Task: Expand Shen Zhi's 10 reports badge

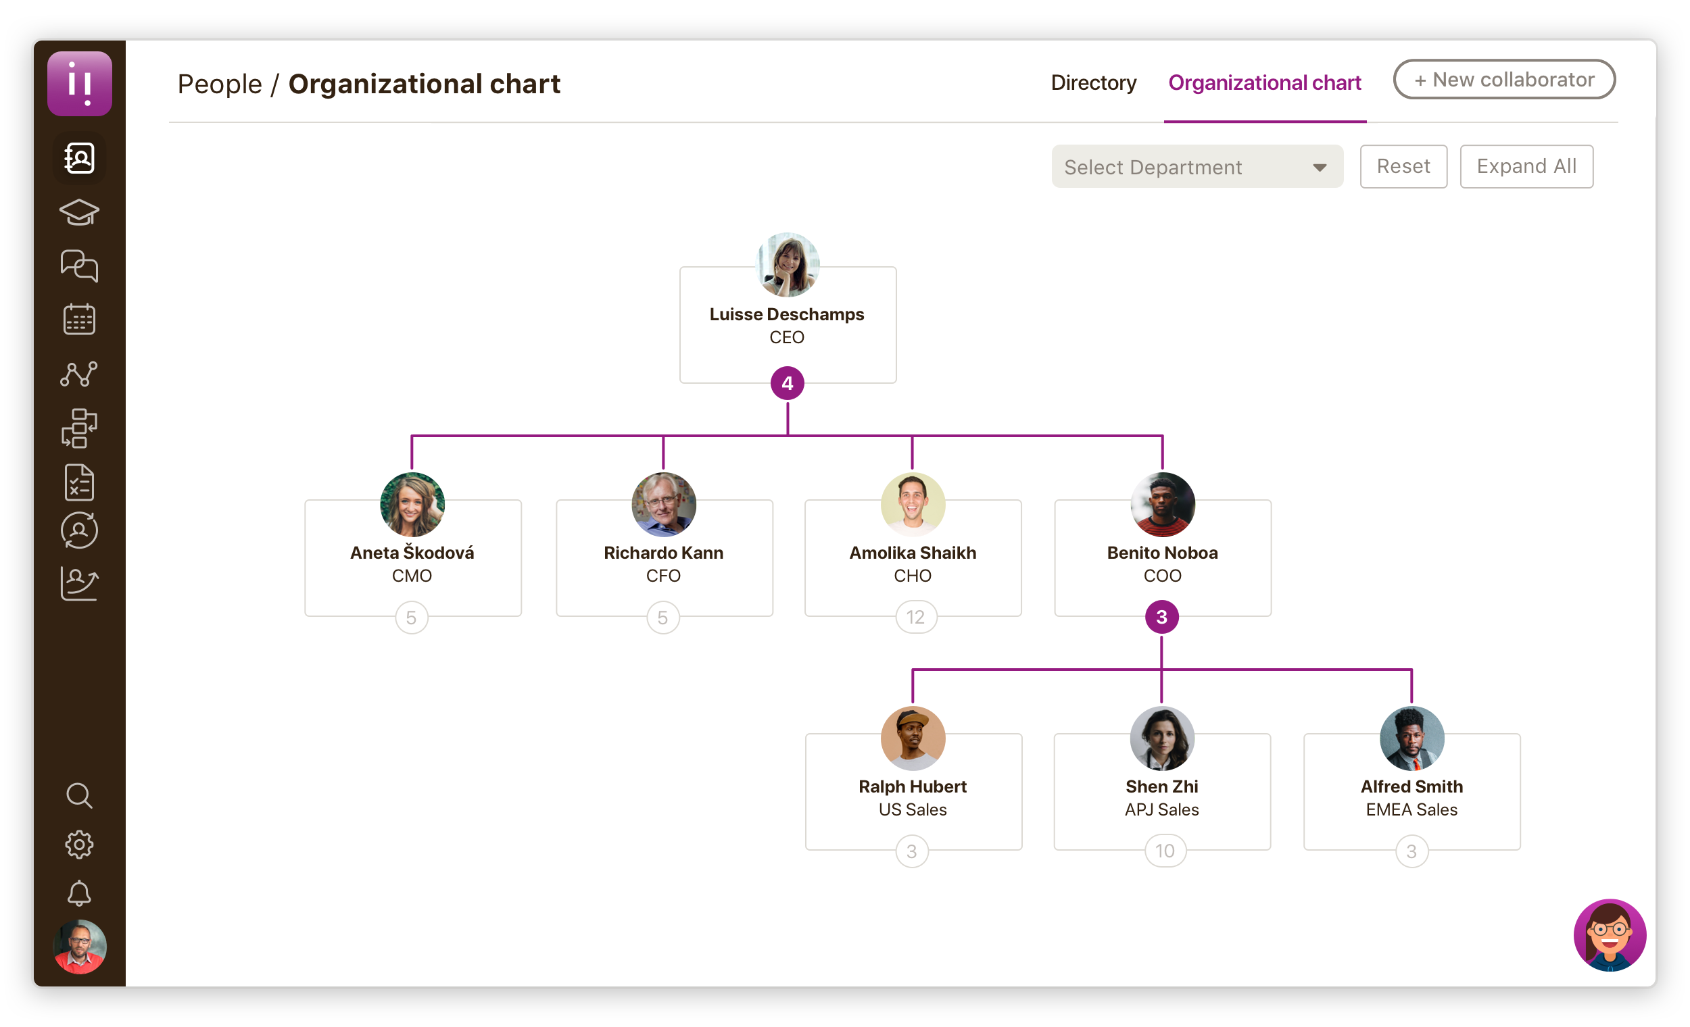Action: (x=1164, y=851)
